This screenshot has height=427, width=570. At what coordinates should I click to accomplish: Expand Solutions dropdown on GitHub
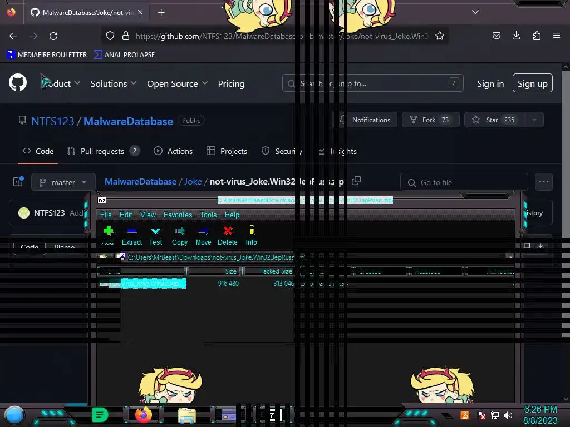pyautogui.click(x=114, y=83)
